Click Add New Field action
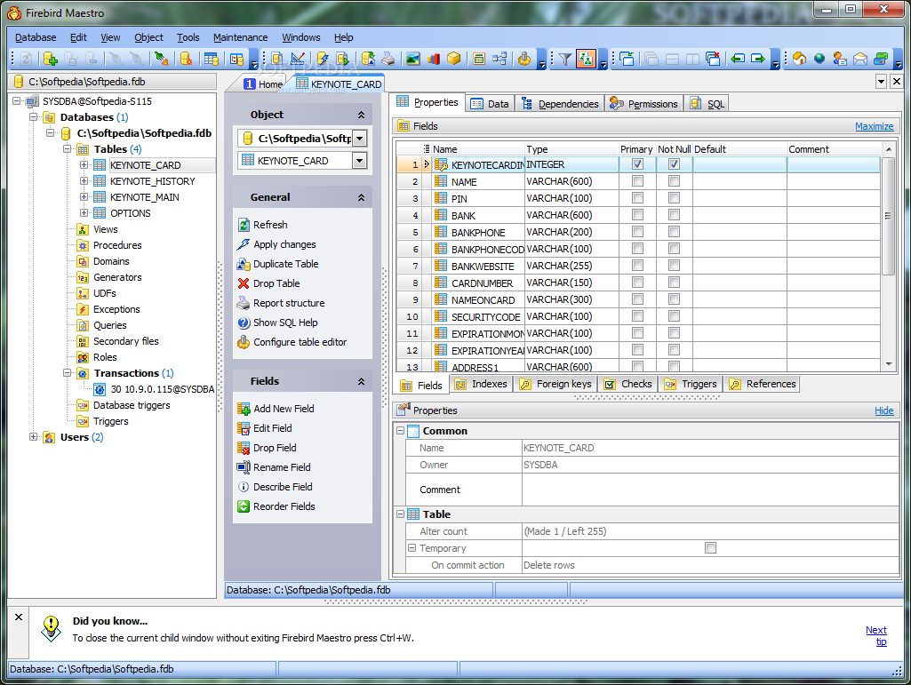The height and width of the screenshot is (685, 911). click(276, 409)
